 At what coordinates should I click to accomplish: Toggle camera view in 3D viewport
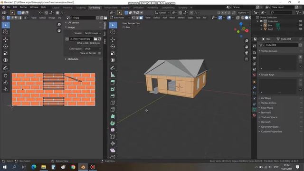coord(247,53)
